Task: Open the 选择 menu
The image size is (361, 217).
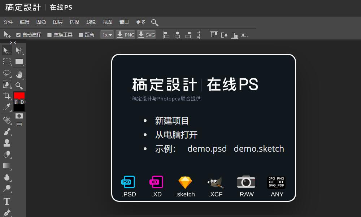Action: [x=74, y=22]
